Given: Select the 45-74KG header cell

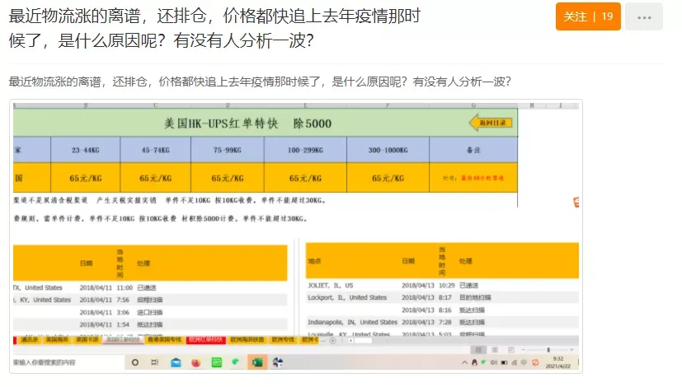Looking at the screenshot, I should point(156,150).
